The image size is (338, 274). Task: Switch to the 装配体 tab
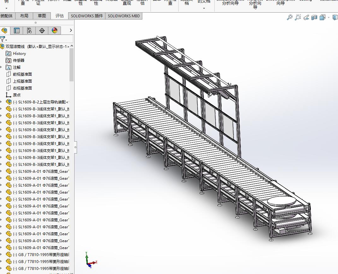tap(7, 16)
